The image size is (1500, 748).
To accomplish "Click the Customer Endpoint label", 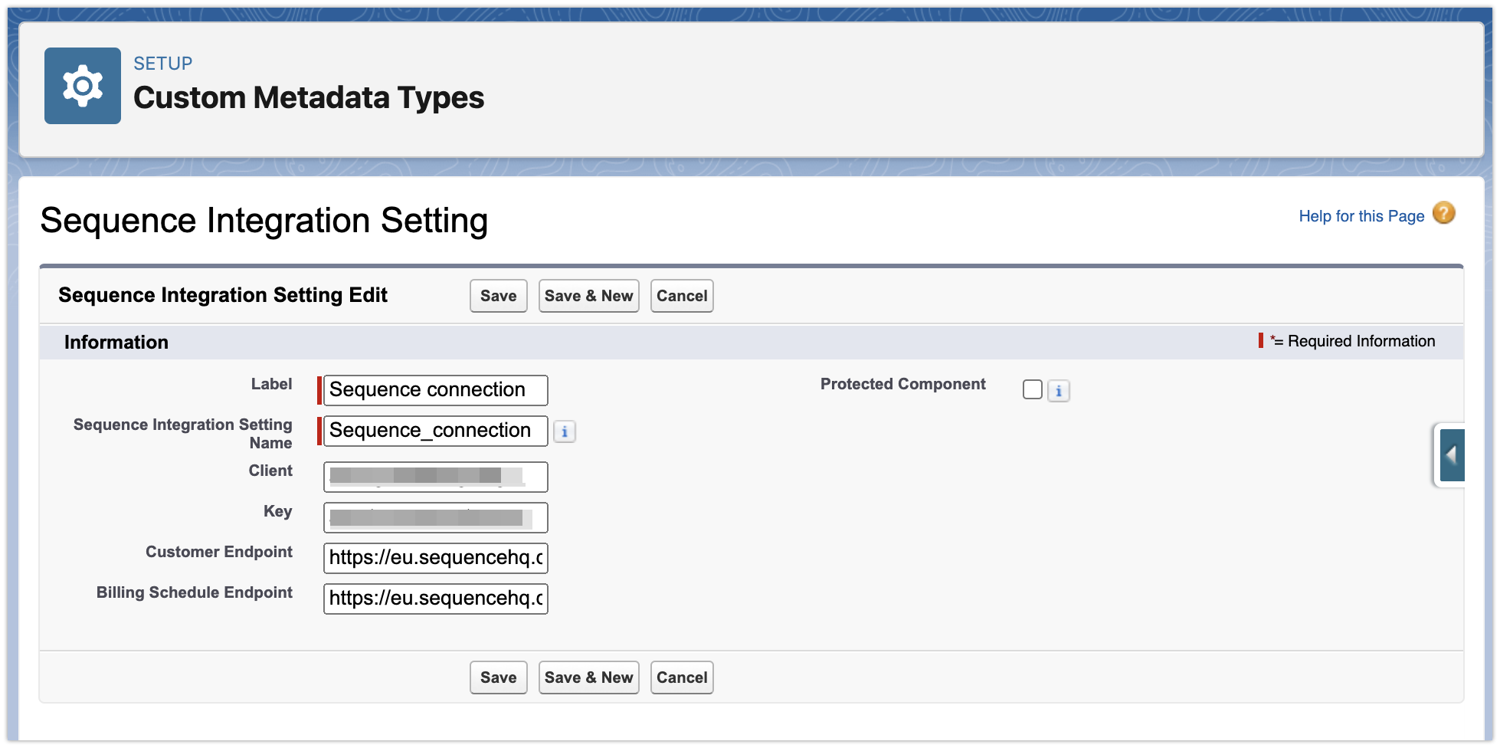I will [219, 552].
